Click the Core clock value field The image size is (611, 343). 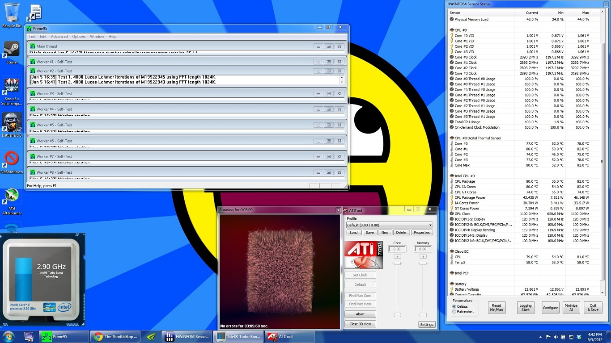(397, 249)
